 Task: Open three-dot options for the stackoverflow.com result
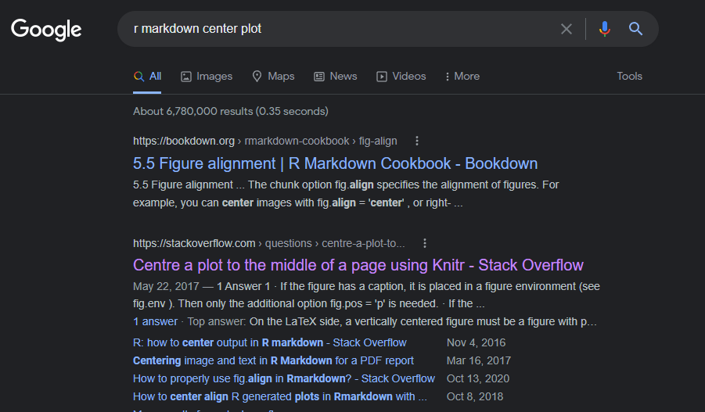pyautogui.click(x=424, y=243)
